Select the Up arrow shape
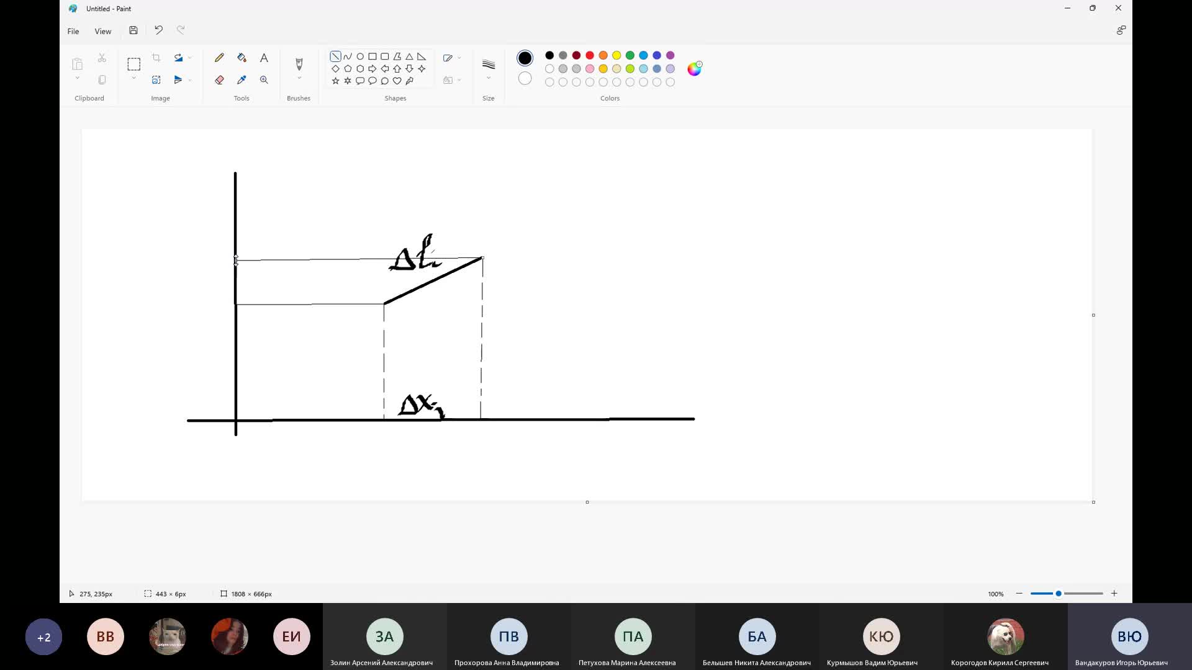1192x670 pixels. pos(397,69)
